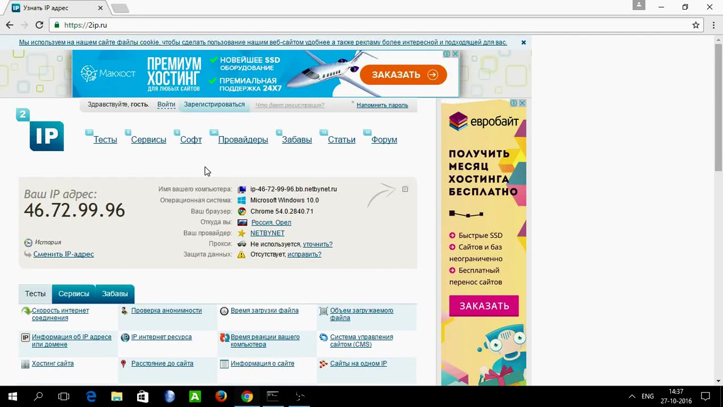
Task: Switch to the Сервисы tab
Action: (74, 294)
